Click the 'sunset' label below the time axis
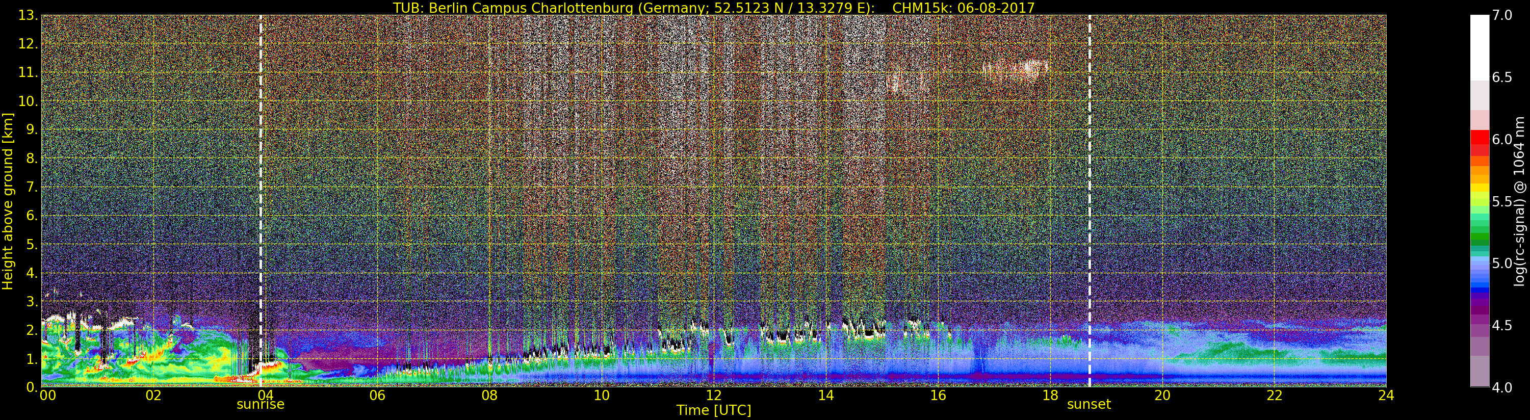The height and width of the screenshot is (420, 1530). click(x=1088, y=405)
